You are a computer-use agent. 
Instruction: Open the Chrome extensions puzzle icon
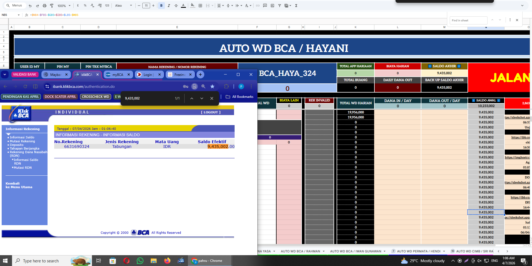(x=227, y=86)
